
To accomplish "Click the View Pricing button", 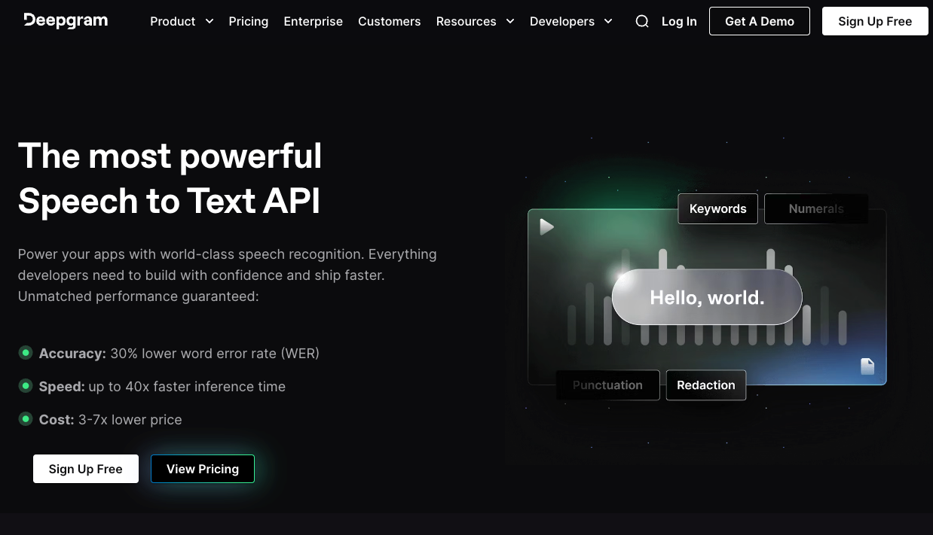I will click(x=203, y=469).
